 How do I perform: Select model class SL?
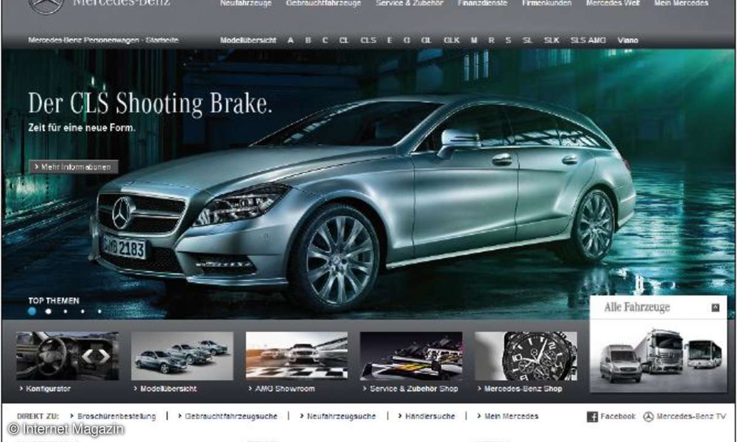pyautogui.click(x=527, y=41)
